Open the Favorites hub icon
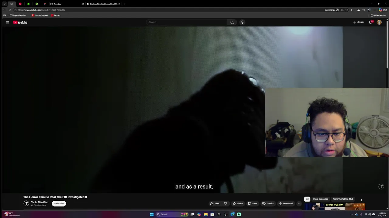Screen dimensions: 389x218 pyautogui.click(x=363, y=10)
